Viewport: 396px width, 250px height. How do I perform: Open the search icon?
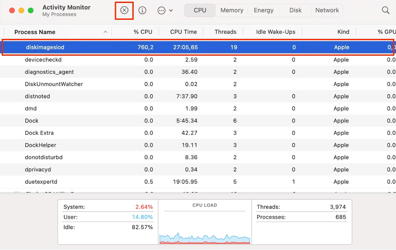385,9
